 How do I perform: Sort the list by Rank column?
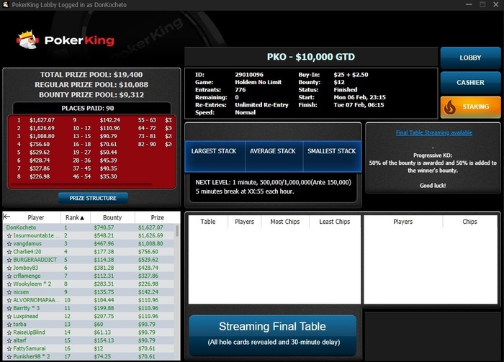[x=75, y=217]
